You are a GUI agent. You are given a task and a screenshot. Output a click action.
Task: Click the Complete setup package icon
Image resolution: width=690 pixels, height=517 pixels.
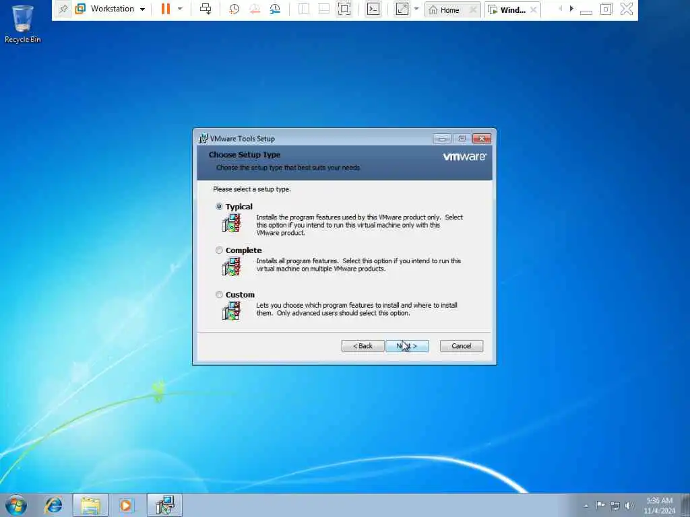[x=232, y=267]
